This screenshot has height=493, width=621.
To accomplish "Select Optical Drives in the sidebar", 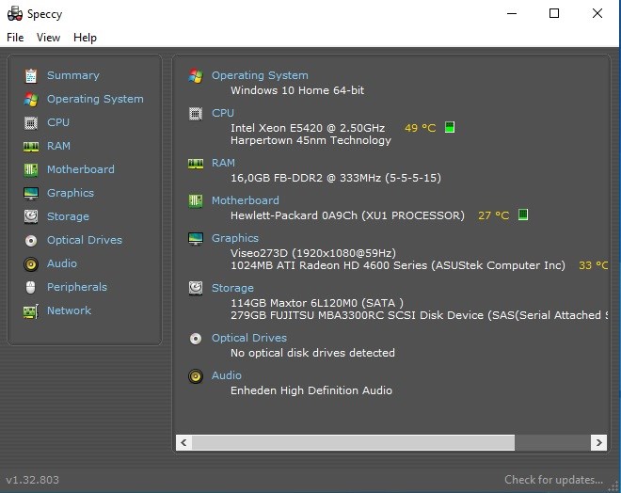I will 85,240.
